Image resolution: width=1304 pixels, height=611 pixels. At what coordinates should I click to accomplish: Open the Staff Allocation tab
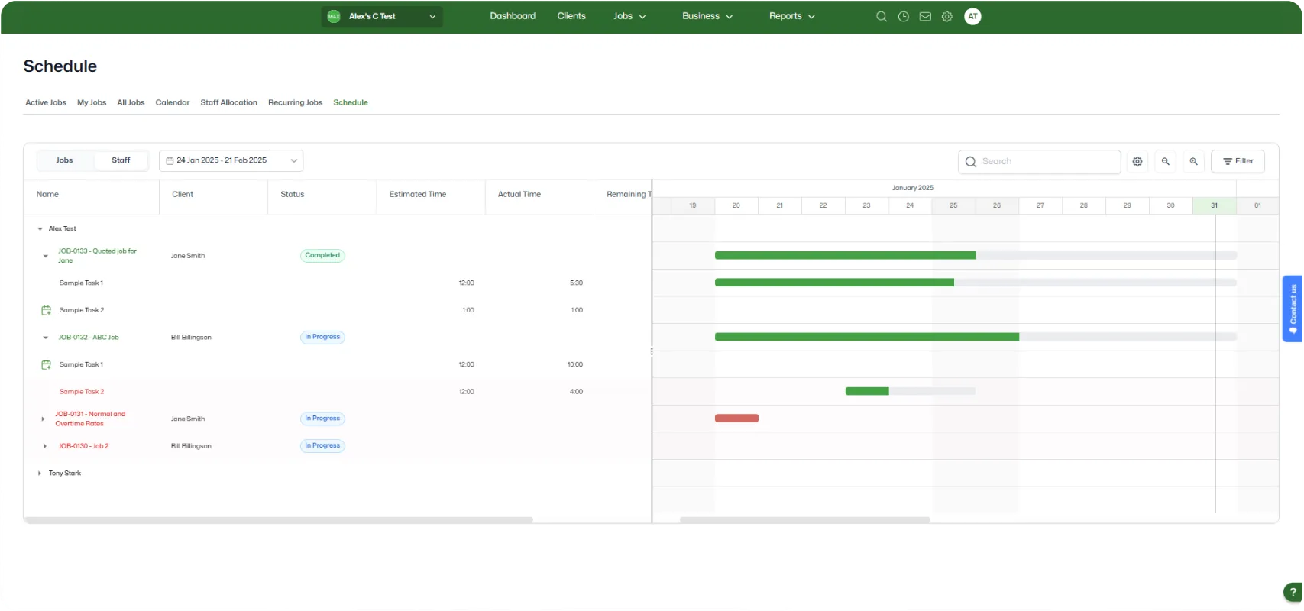coord(229,102)
